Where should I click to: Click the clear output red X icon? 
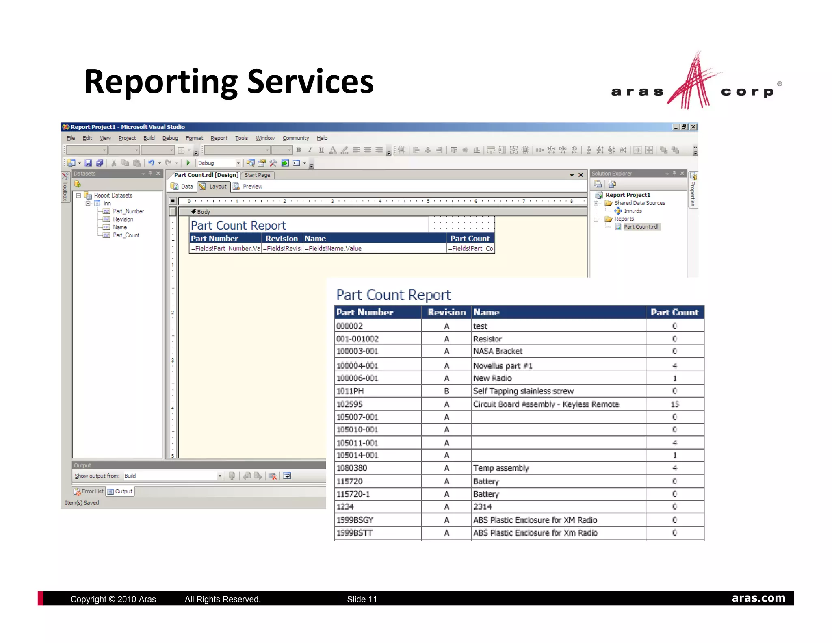tap(273, 476)
